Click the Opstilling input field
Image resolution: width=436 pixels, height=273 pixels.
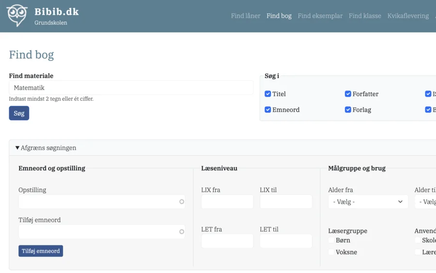point(102,202)
